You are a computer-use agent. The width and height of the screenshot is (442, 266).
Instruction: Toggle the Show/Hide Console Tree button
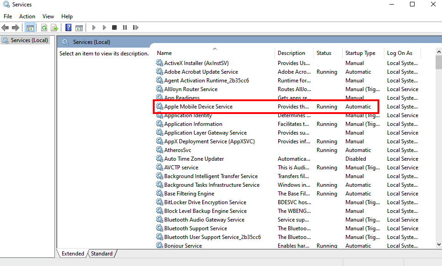coord(30,27)
